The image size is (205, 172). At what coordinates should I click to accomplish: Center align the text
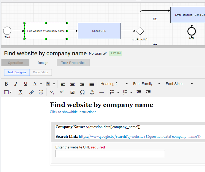[x=72, y=84]
